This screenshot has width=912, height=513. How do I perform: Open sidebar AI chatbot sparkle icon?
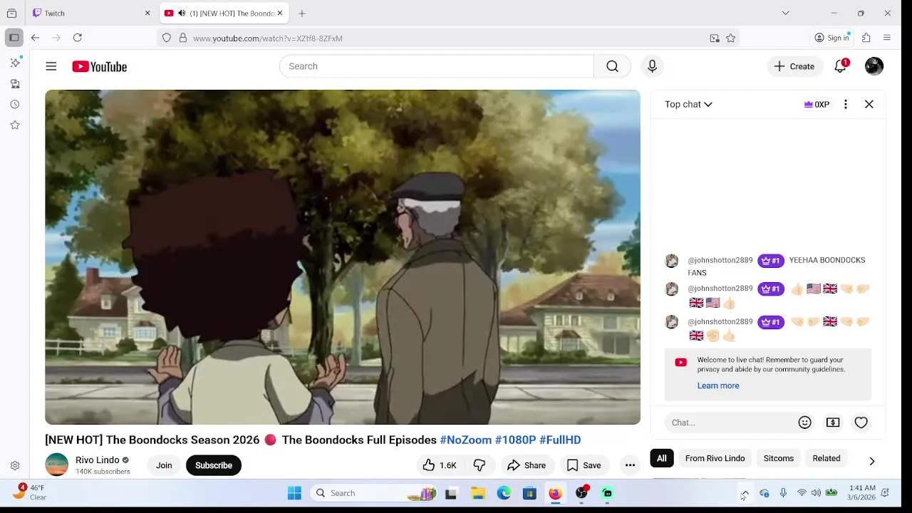tap(15, 63)
